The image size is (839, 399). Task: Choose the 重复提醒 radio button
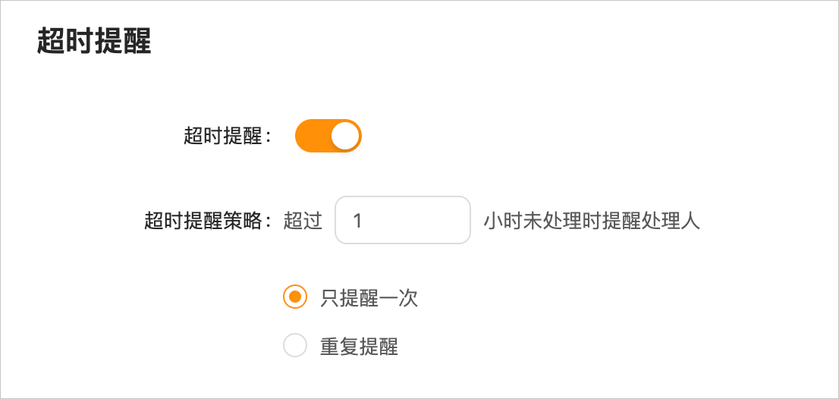coord(295,345)
